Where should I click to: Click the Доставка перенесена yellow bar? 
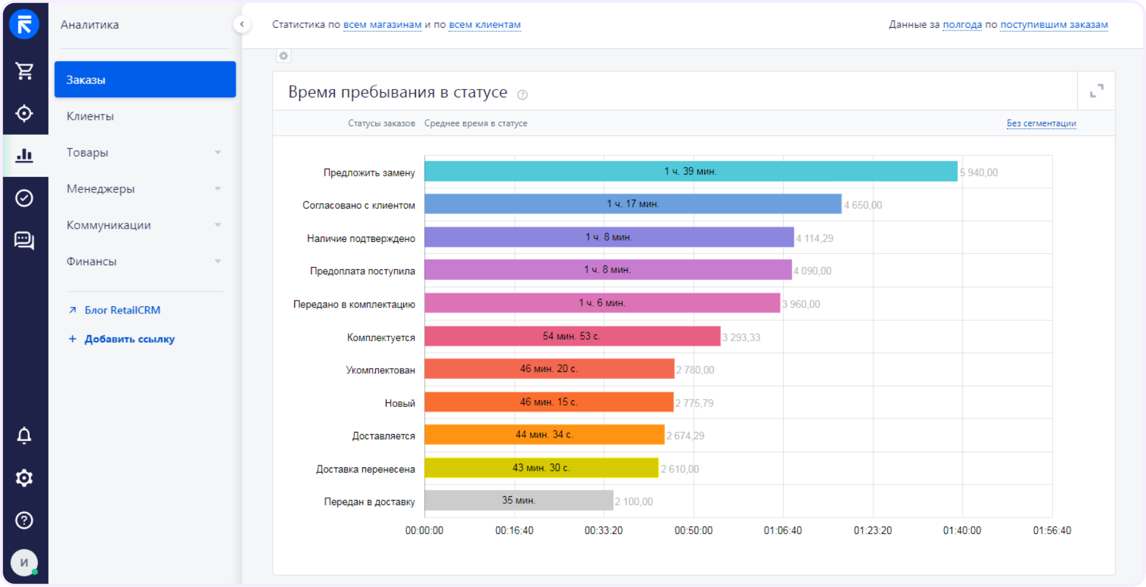541,468
